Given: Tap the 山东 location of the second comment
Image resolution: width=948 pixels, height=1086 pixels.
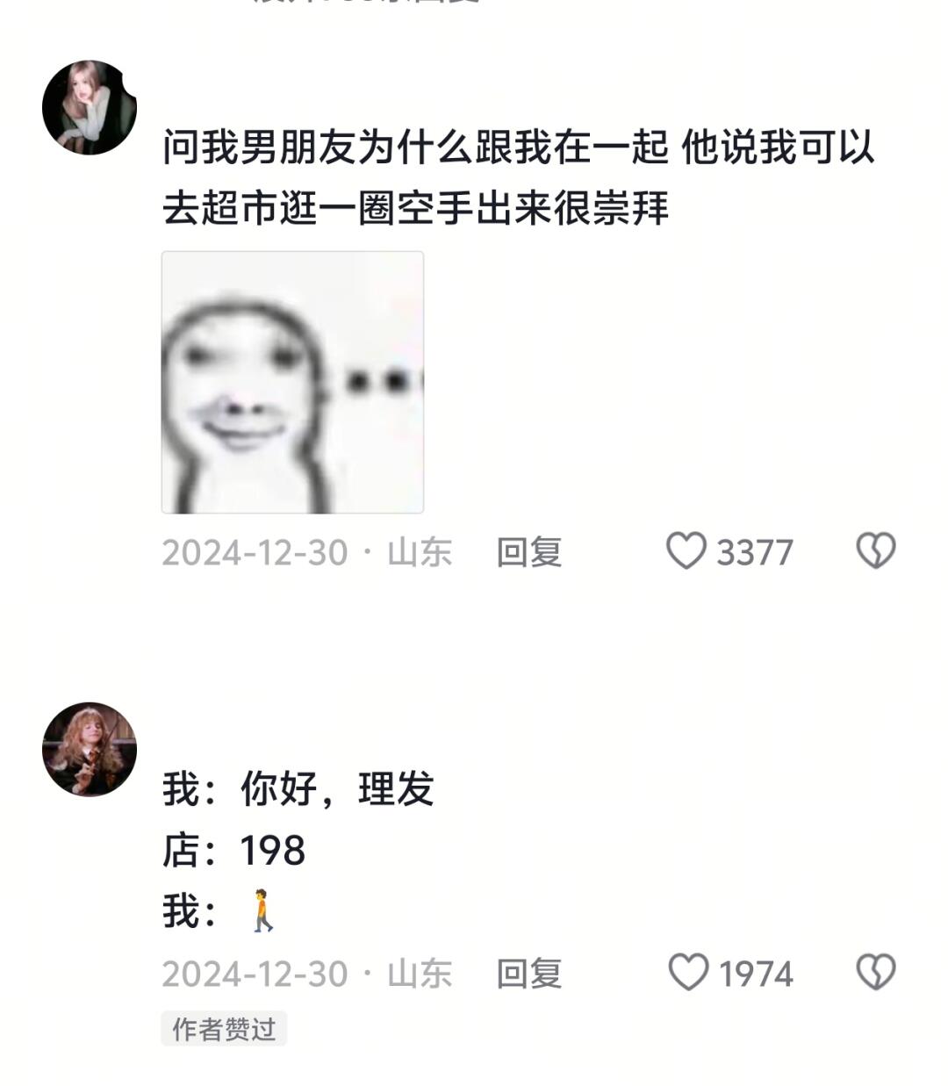Looking at the screenshot, I should point(420,974).
